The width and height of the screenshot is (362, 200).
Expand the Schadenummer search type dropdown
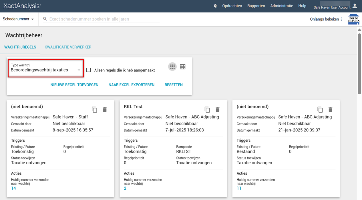[x=18, y=19]
